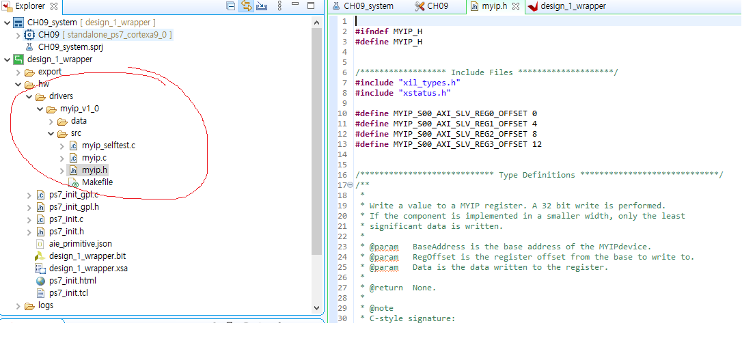755x358 pixels.
Task: Close the Explorer tab via its X
Action: 54,6
